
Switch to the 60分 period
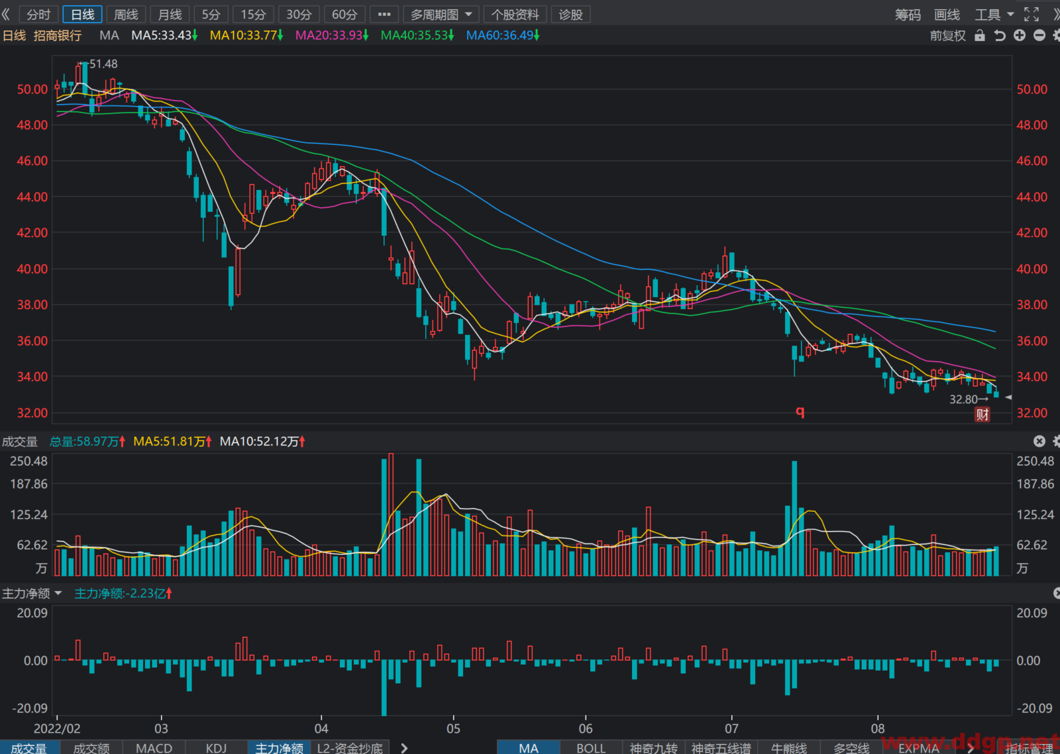(x=344, y=15)
